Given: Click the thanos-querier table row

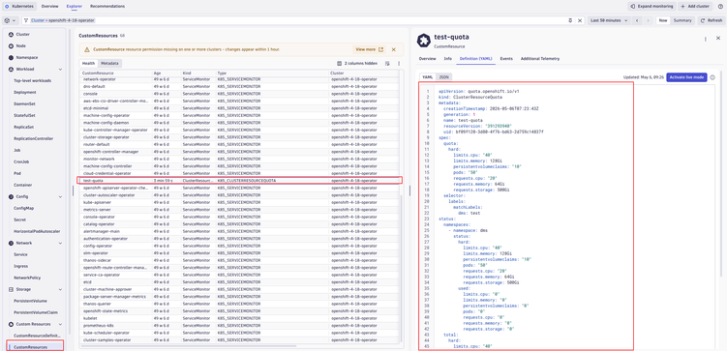Looking at the screenshot, I should pos(240,304).
